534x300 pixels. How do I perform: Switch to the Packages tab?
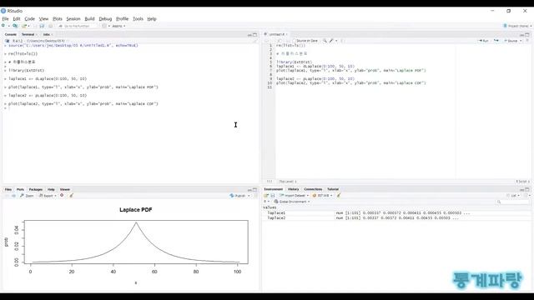[36, 189]
